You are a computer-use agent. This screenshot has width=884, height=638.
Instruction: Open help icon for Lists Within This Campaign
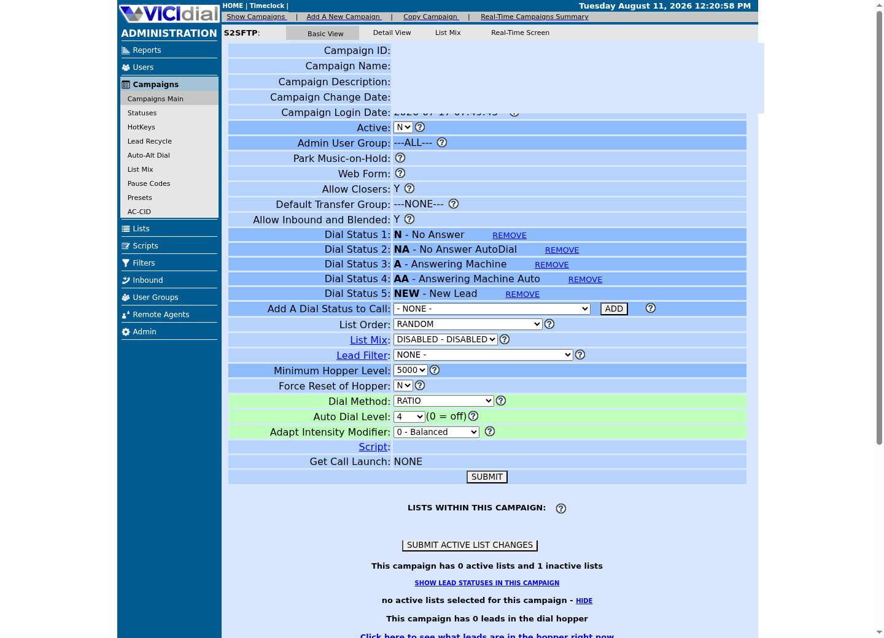(561, 509)
